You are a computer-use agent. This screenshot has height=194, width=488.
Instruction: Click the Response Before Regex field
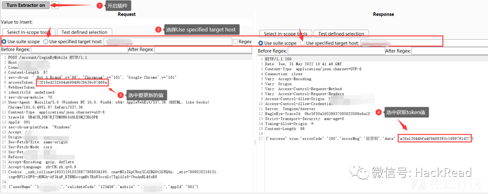[336, 51]
